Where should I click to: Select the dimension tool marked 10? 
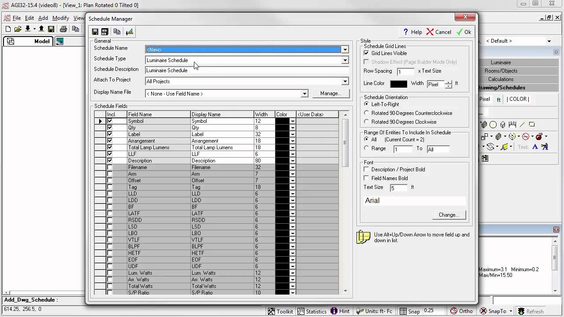(x=512, y=125)
